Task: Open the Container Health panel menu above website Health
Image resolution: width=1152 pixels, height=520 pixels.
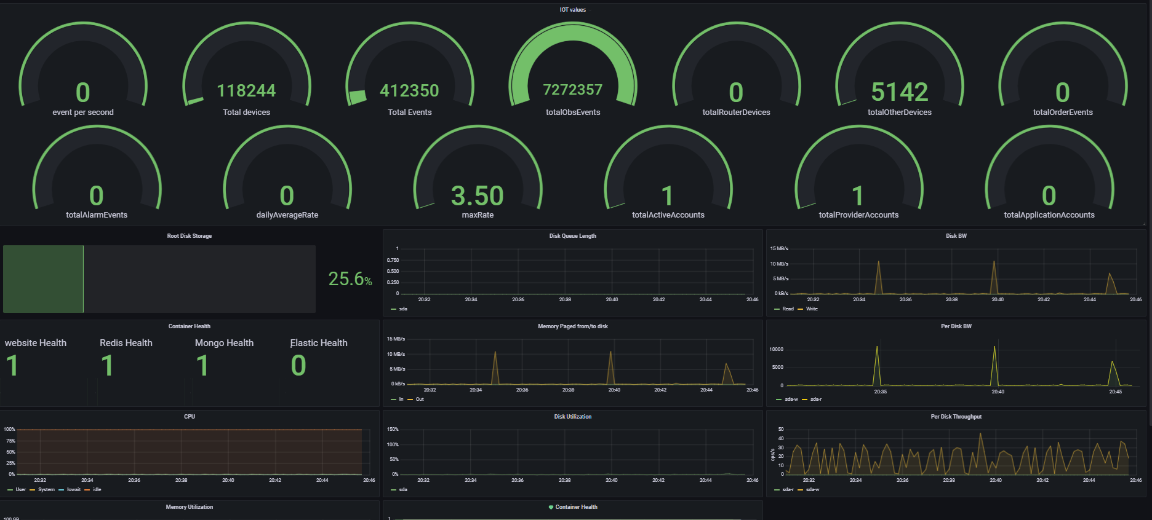Action: click(190, 326)
